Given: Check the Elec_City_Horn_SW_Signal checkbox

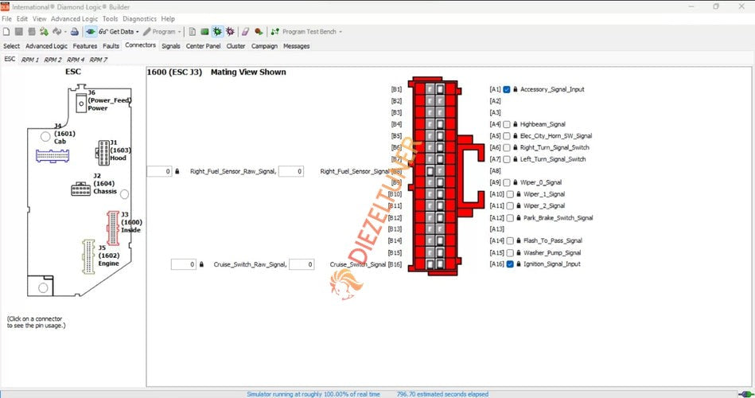Looking at the screenshot, I should (x=507, y=136).
